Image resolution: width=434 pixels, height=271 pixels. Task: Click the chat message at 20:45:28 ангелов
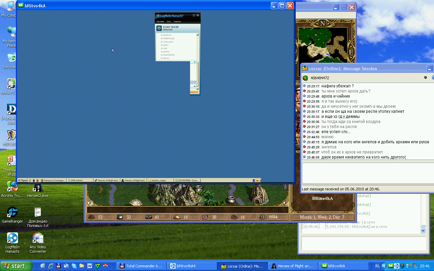pos(320,147)
